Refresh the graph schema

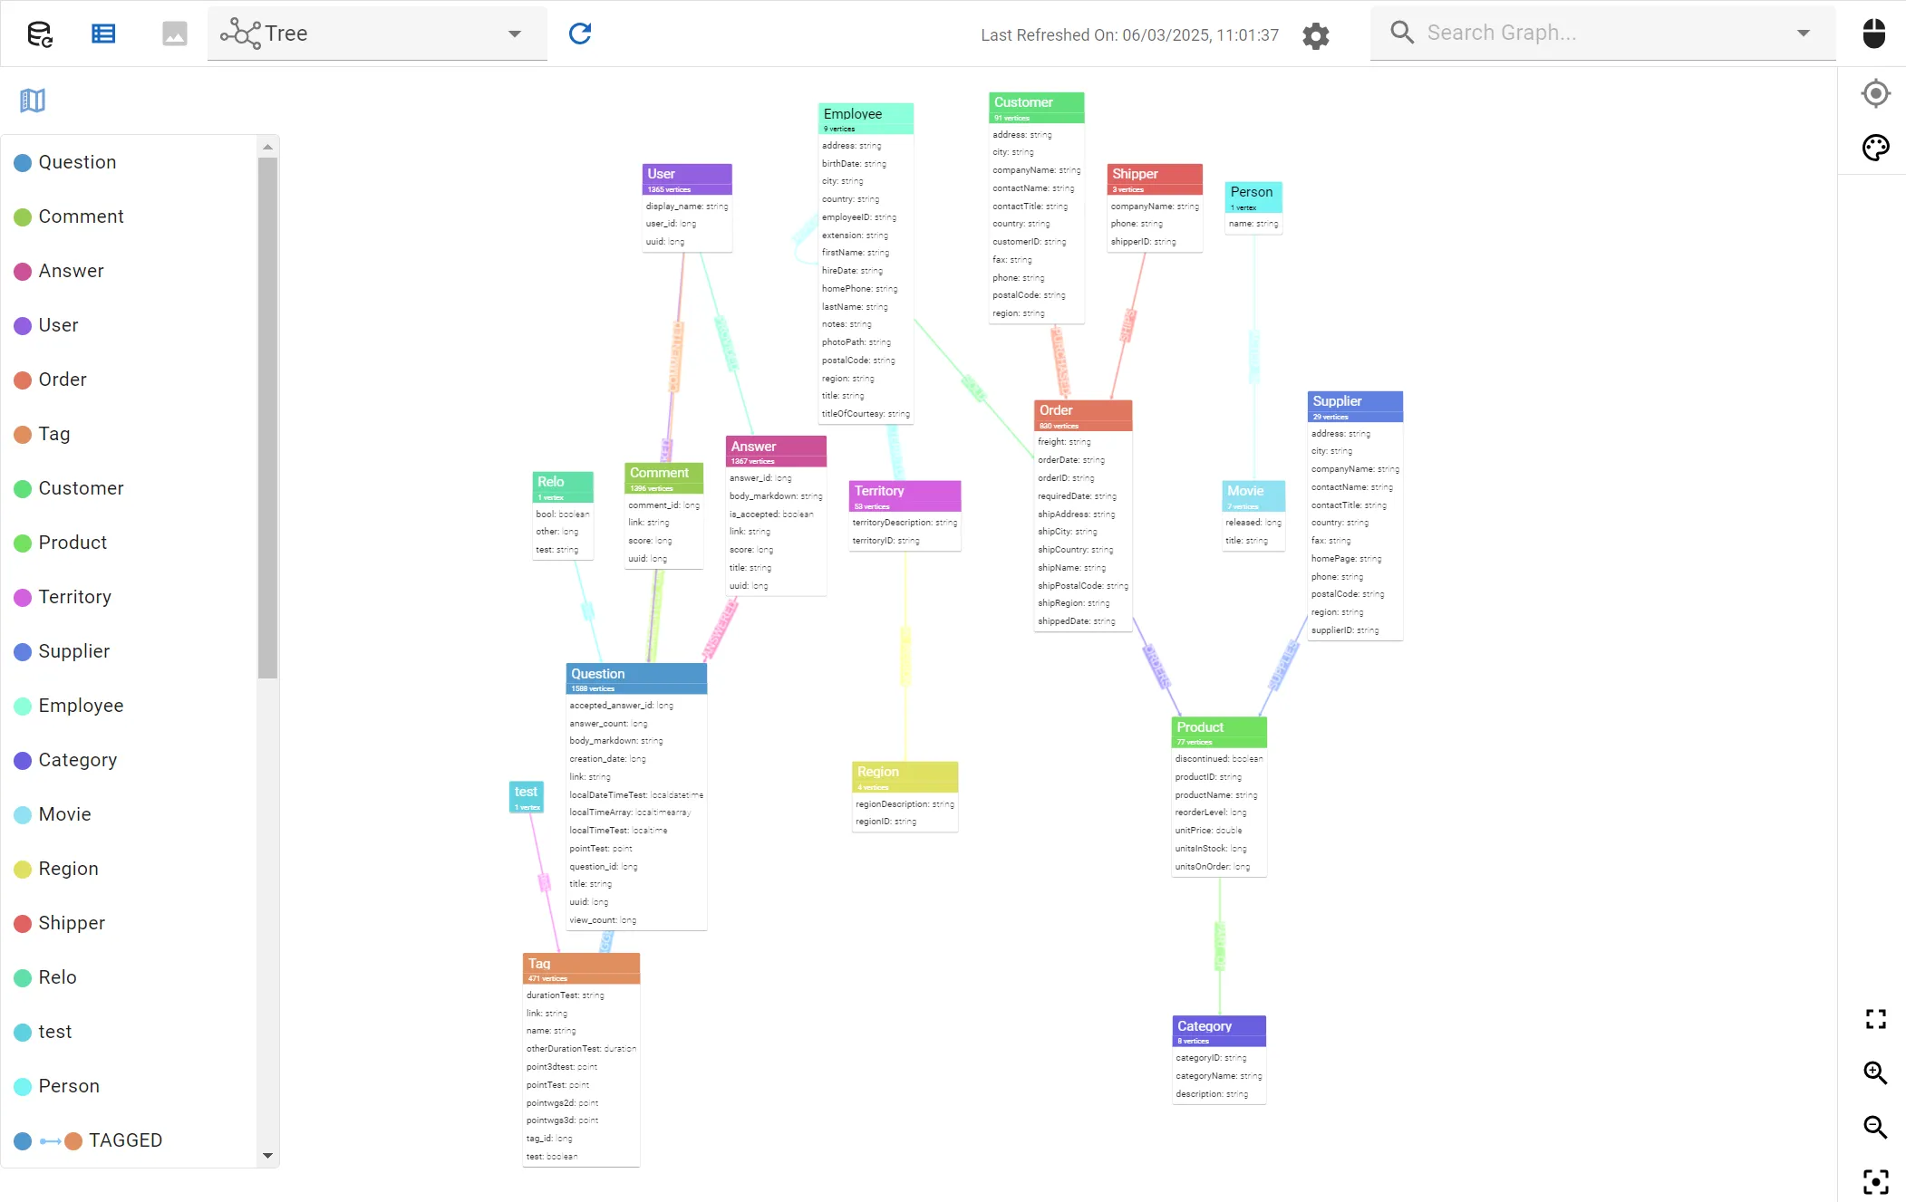580,34
